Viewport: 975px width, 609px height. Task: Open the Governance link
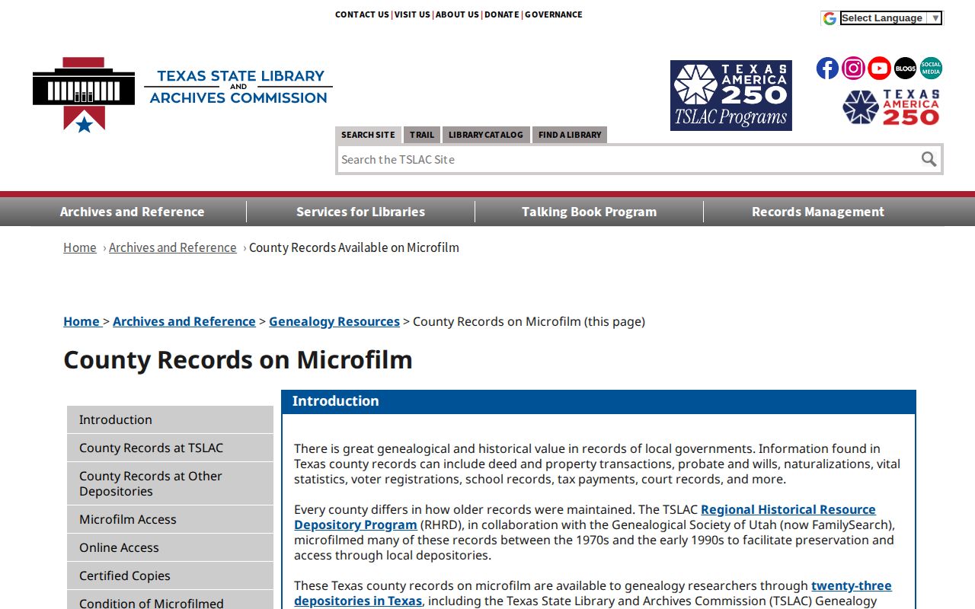pyautogui.click(x=554, y=14)
